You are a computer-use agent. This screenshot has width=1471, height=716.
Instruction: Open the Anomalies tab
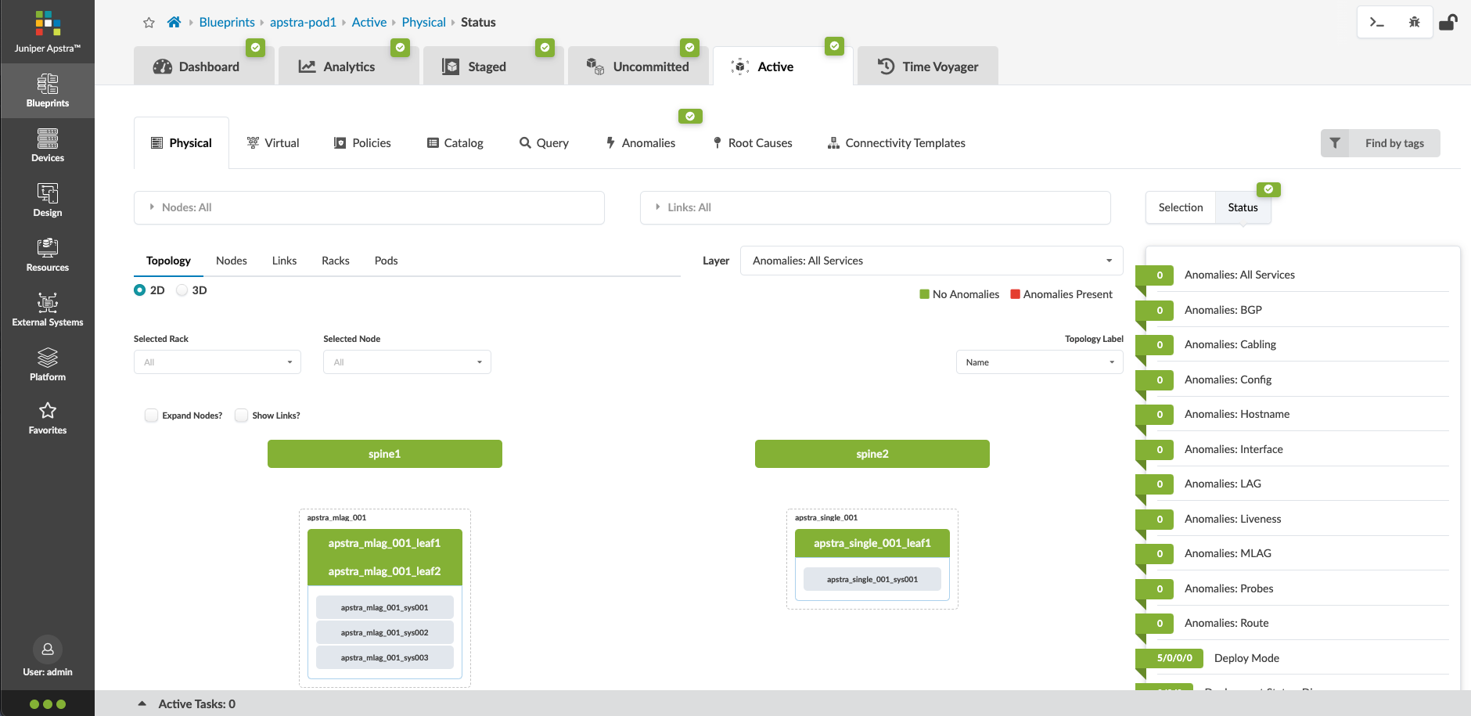click(641, 143)
